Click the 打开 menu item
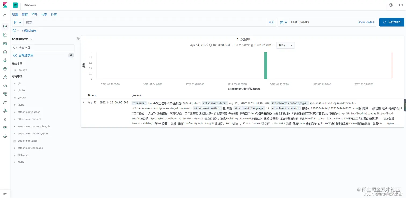Viewport: 406px width, 198px height. [34, 14]
